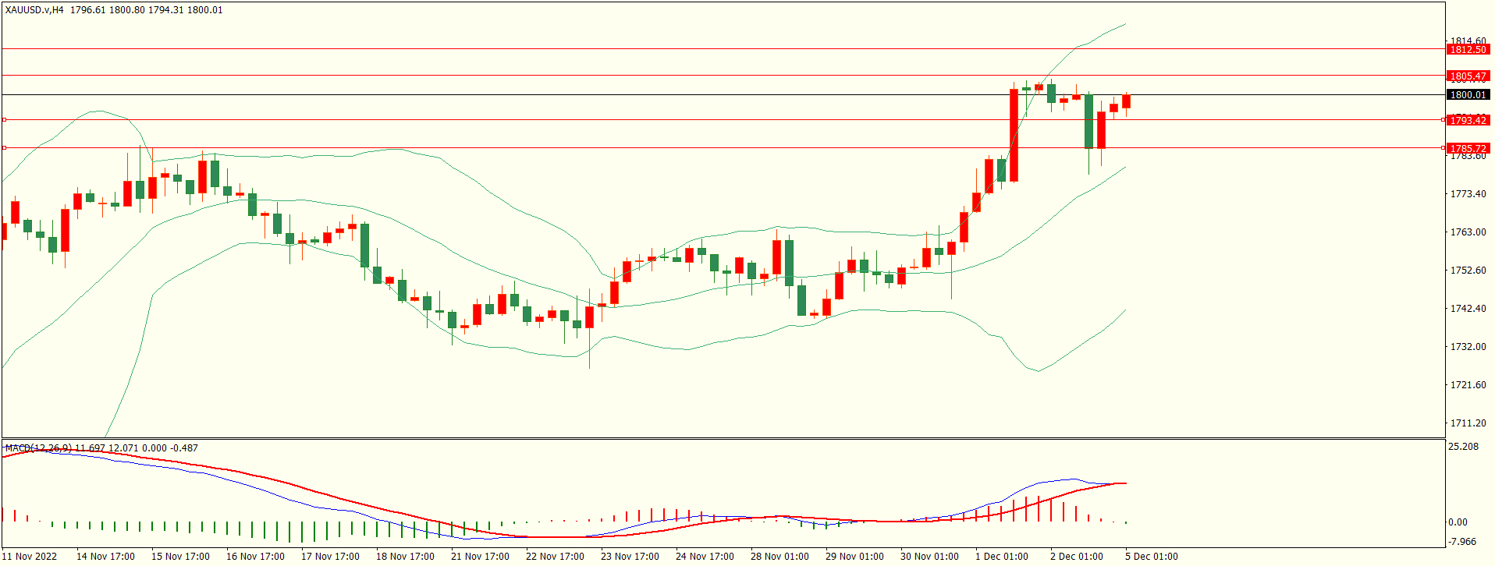Click the 25.208 MACD scale value

click(x=1463, y=447)
